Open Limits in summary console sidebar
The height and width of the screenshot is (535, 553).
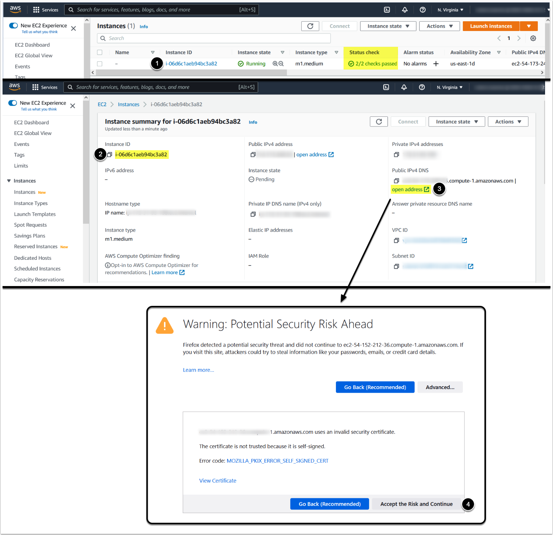pos(21,166)
